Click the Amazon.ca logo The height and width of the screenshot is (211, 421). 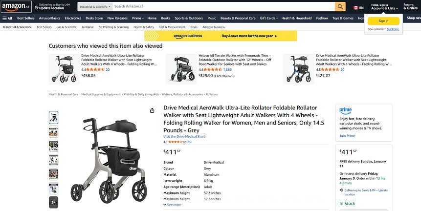16,6
